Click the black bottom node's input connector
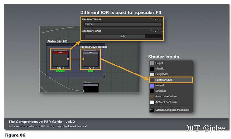The image size is (231, 139). click(83, 91)
